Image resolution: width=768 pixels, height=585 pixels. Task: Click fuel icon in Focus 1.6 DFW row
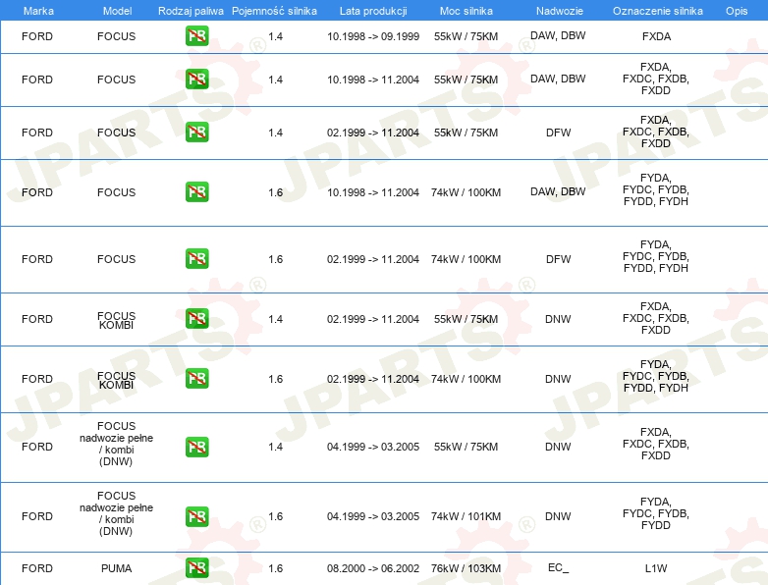(x=196, y=258)
